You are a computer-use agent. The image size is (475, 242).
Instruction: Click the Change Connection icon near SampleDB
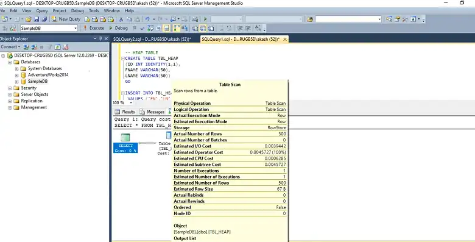(x=13, y=28)
